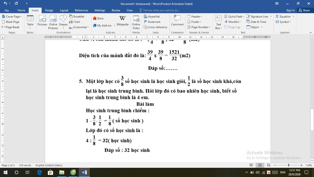Viewport: 314px width, 177px height.
Task: Click the Object button
Action: (253, 27)
